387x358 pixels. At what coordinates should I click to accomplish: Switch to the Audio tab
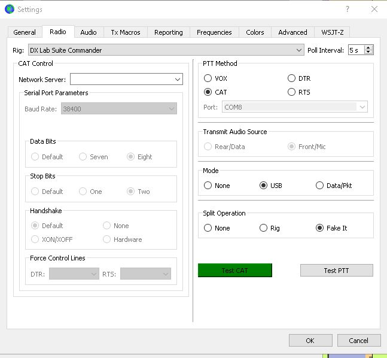coord(89,32)
